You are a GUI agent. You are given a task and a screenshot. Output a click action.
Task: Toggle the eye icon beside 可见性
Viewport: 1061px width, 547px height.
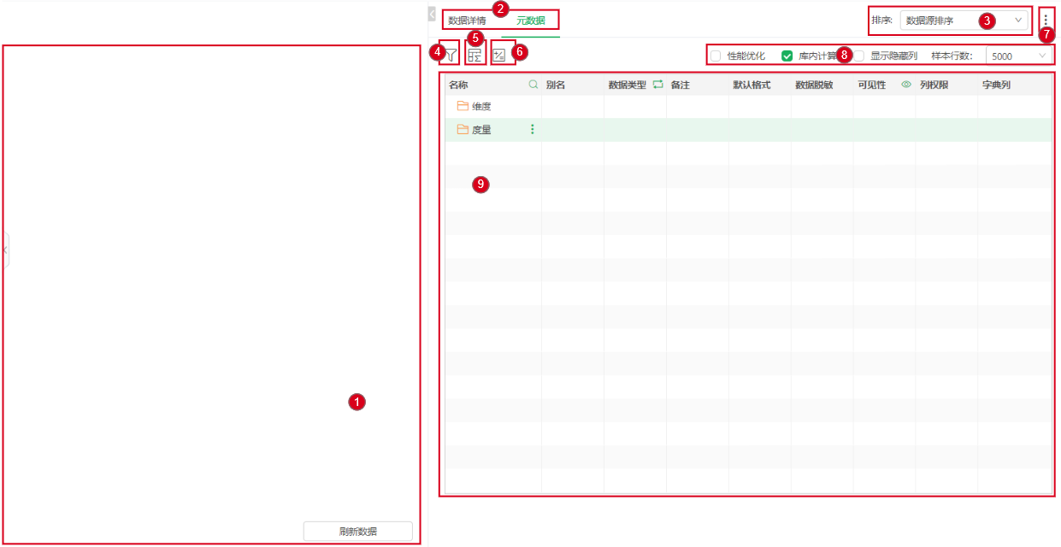[906, 85]
